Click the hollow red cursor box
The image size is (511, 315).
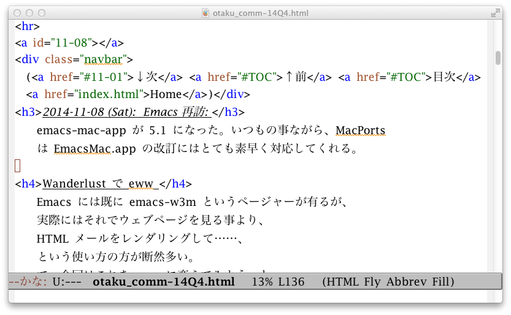(18, 165)
